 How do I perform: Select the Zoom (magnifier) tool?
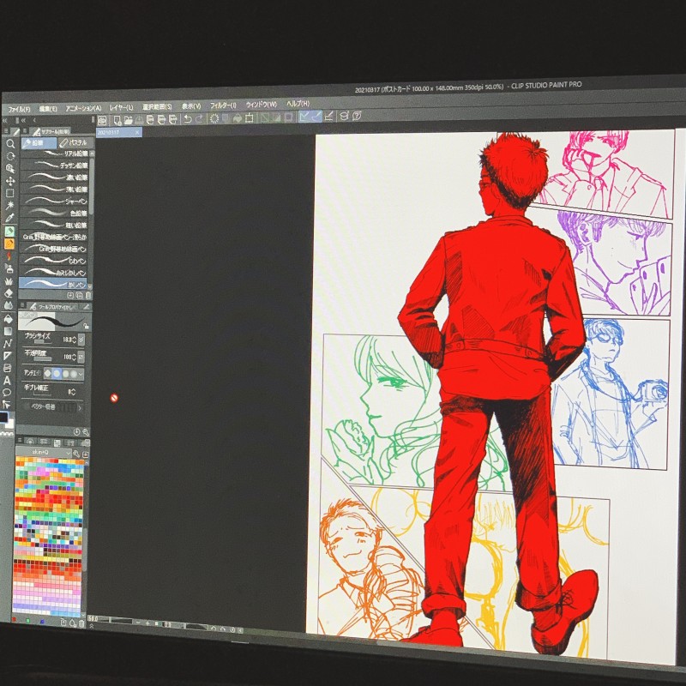[10, 143]
